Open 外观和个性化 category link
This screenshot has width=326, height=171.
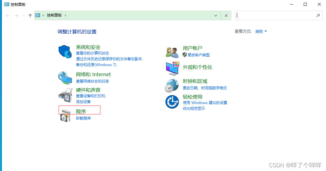(x=197, y=67)
